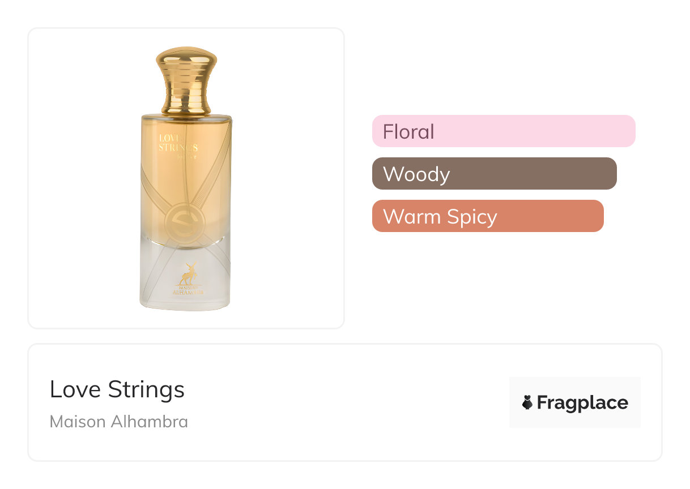690x489 pixels.
Task: Open the Maison Alhambra brand link
Action: pos(118,422)
